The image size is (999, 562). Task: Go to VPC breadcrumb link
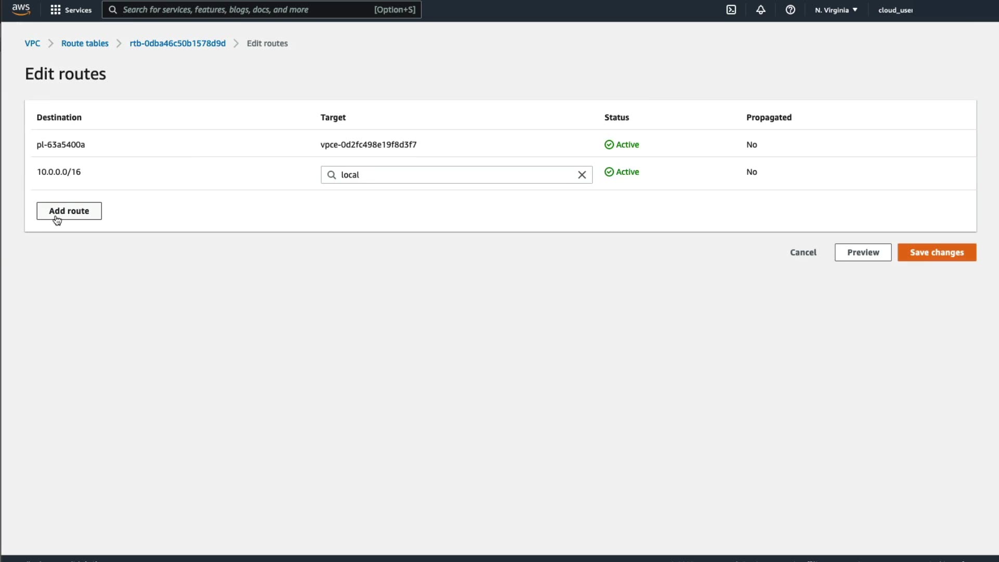click(x=32, y=43)
